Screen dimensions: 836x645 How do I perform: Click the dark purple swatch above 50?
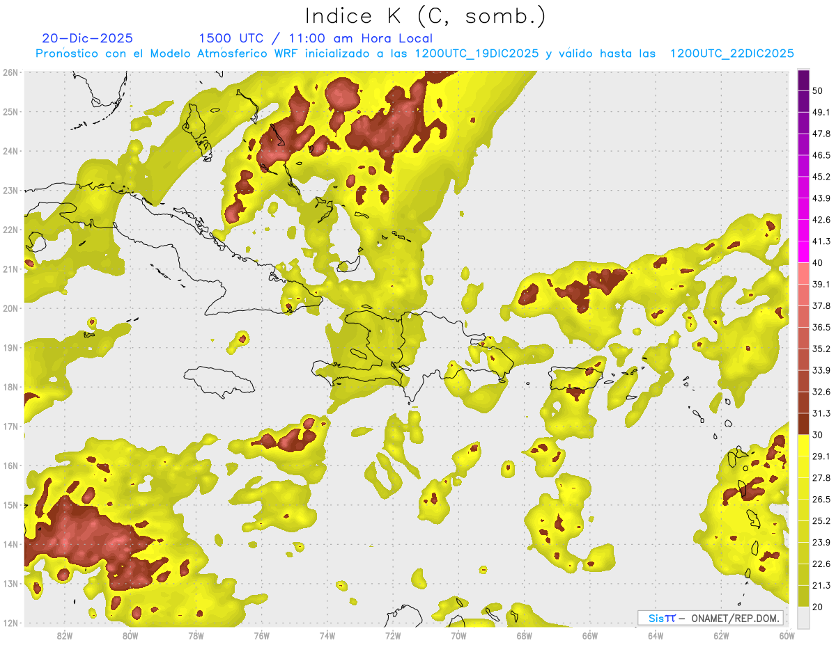coord(803,81)
